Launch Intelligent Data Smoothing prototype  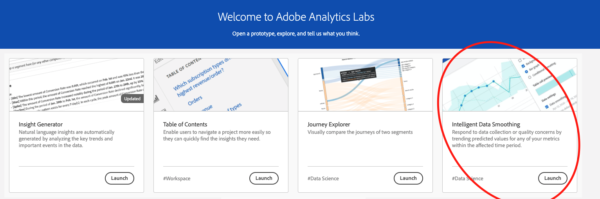(553, 178)
